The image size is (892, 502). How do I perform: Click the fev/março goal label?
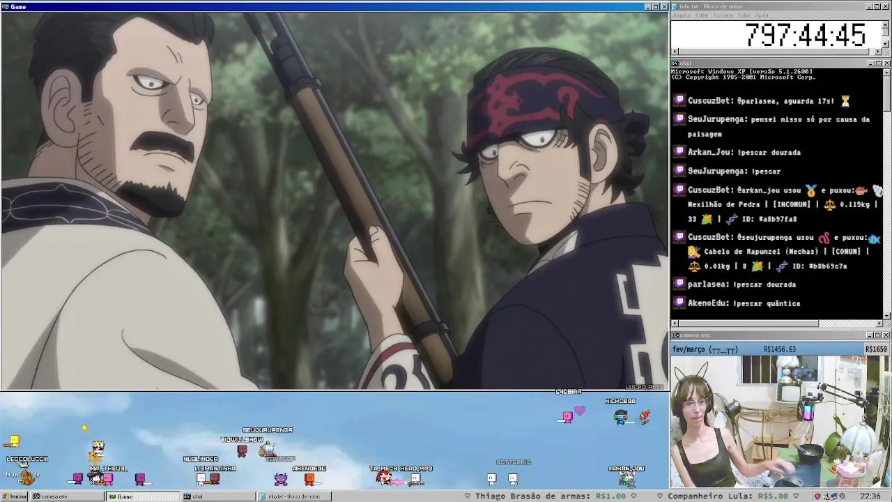705,349
